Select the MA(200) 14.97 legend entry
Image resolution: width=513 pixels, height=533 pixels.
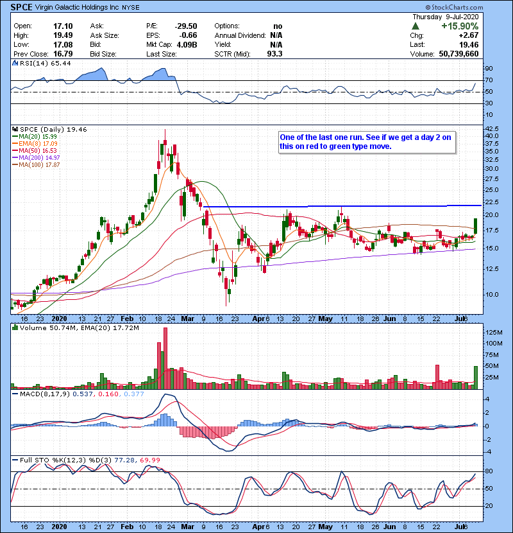pos(36,158)
